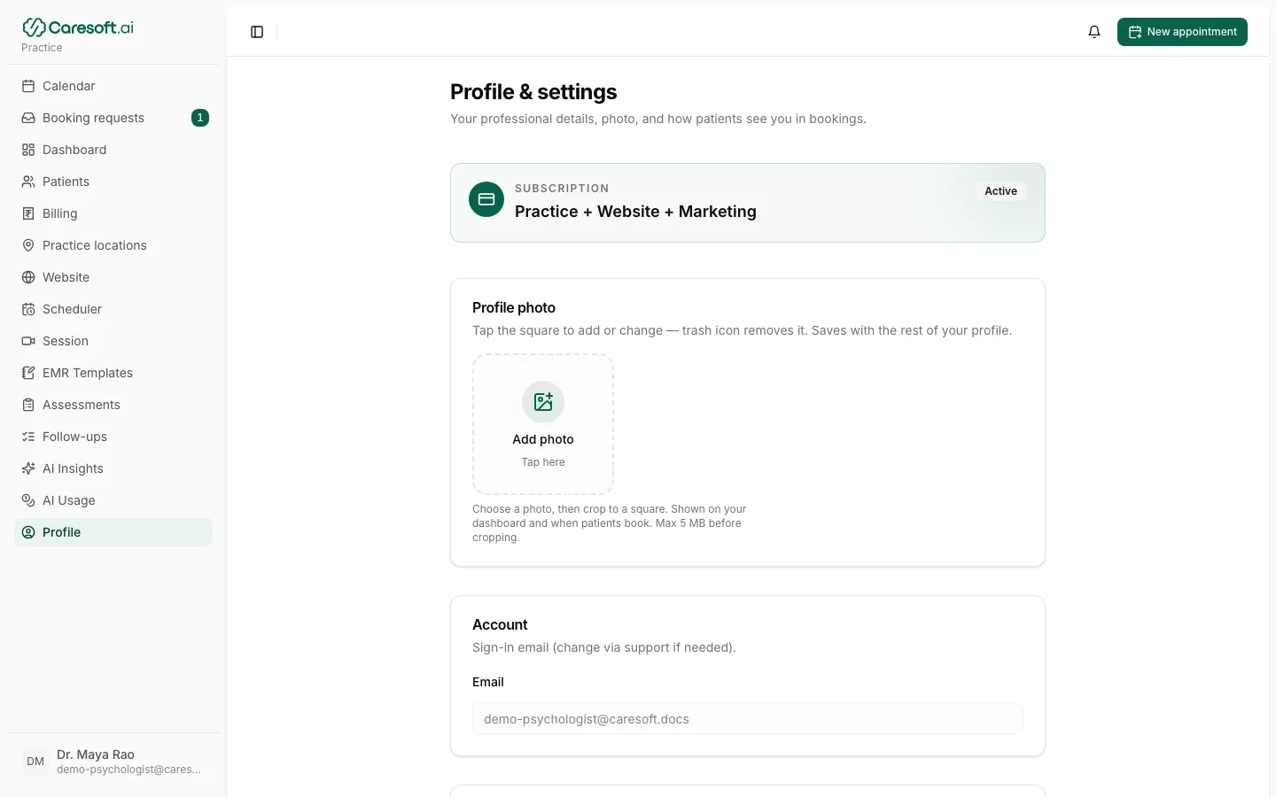
Task: Click the 'Account' section heading
Action: [x=500, y=624]
